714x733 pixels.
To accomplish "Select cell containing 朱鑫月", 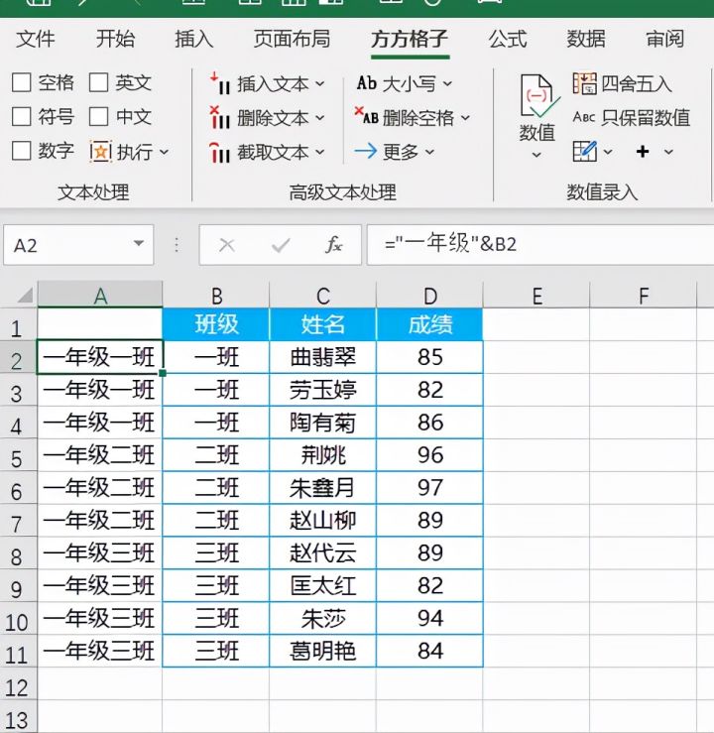I will [323, 488].
